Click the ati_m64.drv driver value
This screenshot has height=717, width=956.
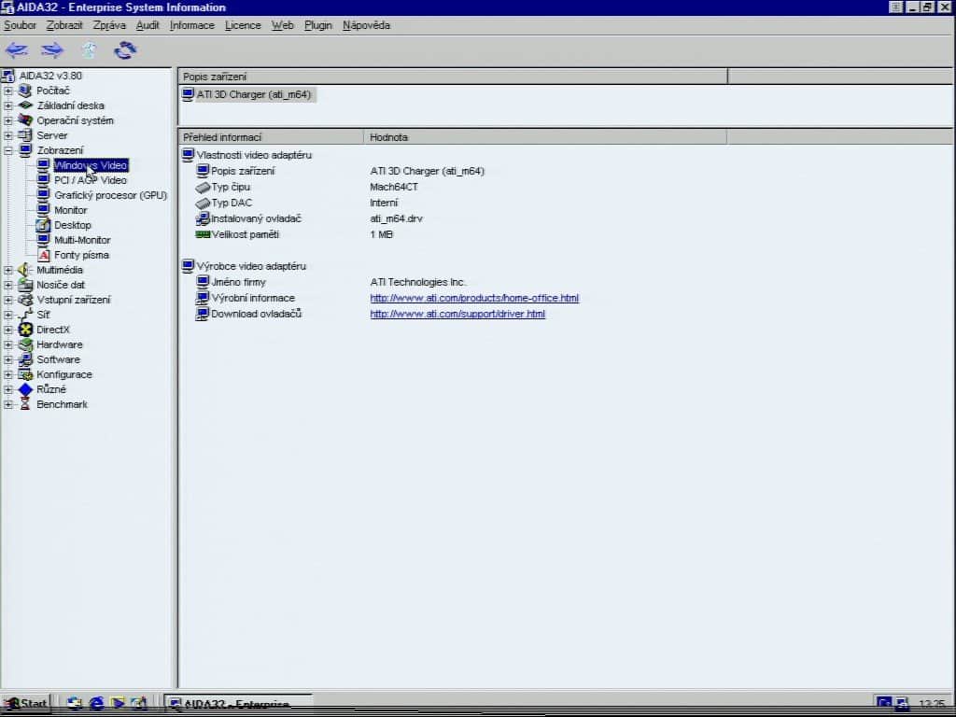pyautogui.click(x=396, y=218)
